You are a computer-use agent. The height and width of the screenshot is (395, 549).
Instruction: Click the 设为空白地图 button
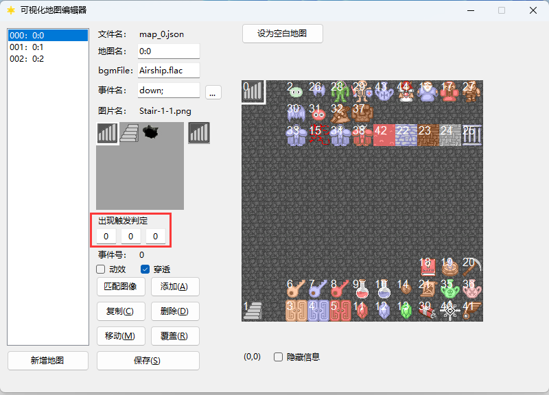(282, 34)
